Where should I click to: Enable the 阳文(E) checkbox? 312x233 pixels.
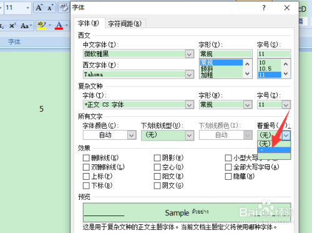157,176
